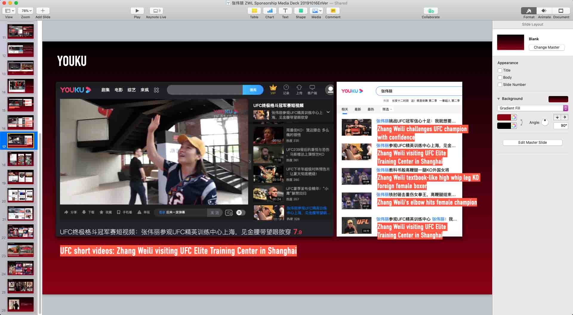Start the slideshow with the Play button

[137, 11]
